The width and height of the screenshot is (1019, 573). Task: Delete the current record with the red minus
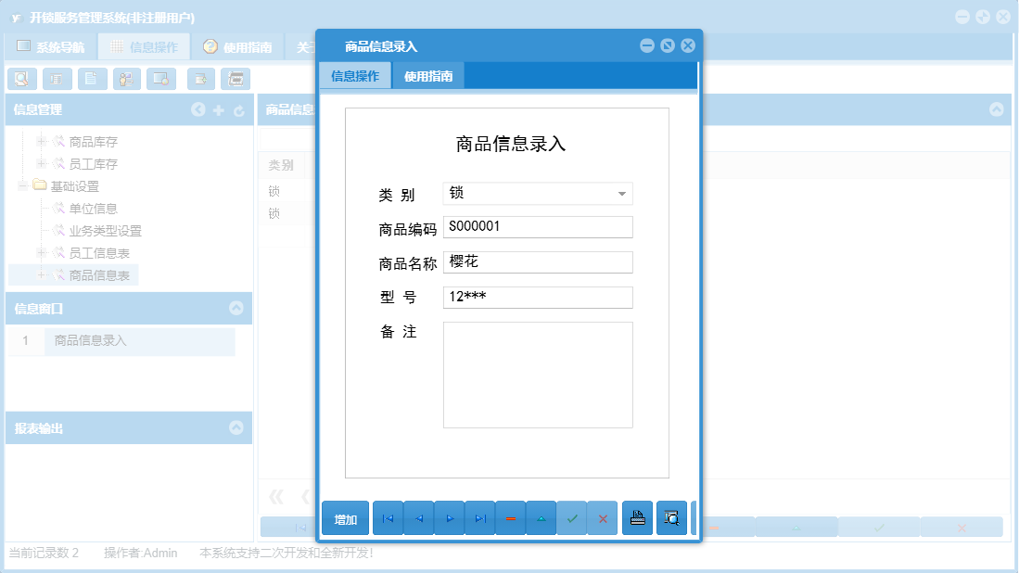click(x=510, y=517)
